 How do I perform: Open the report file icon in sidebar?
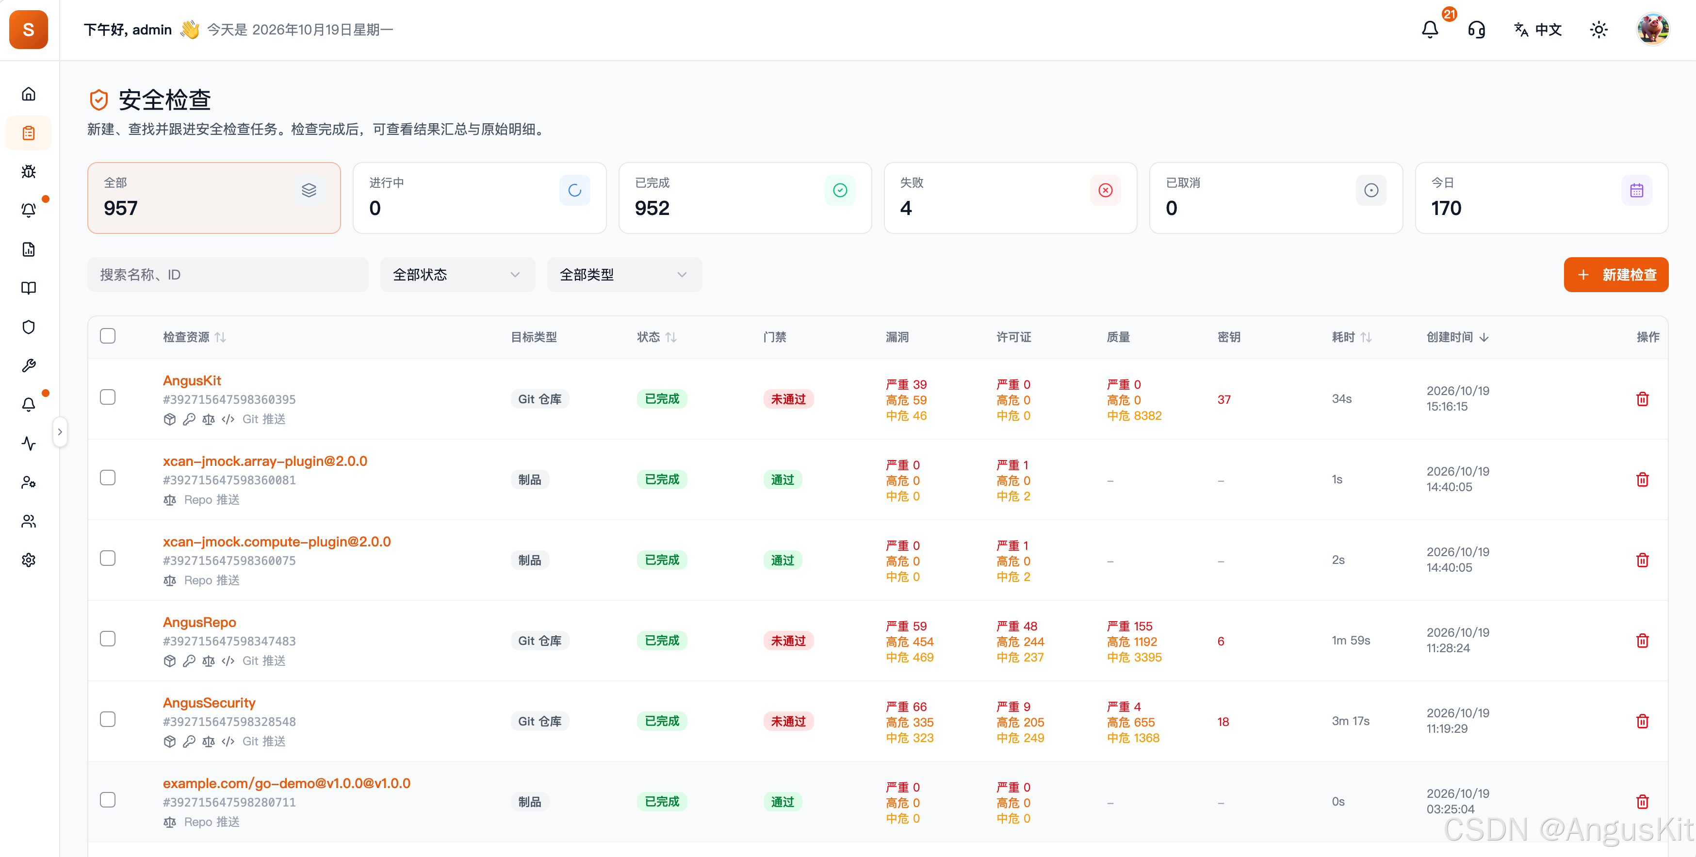pyautogui.click(x=28, y=249)
